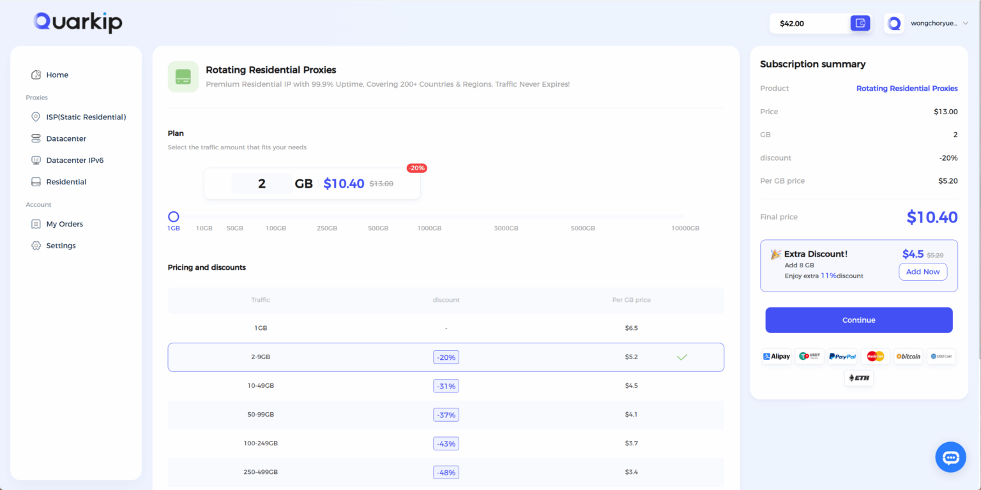Image resolution: width=981 pixels, height=490 pixels.
Task: Click the Home sidebar item
Action: pos(57,75)
